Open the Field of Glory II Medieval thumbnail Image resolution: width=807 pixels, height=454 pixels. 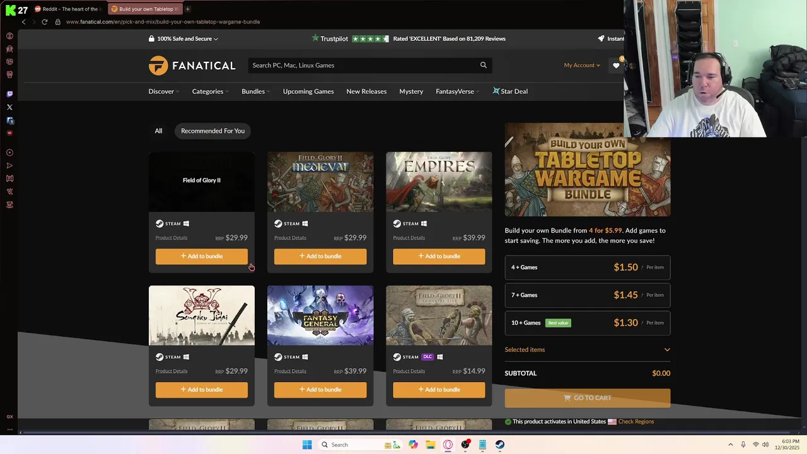pos(320,182)
